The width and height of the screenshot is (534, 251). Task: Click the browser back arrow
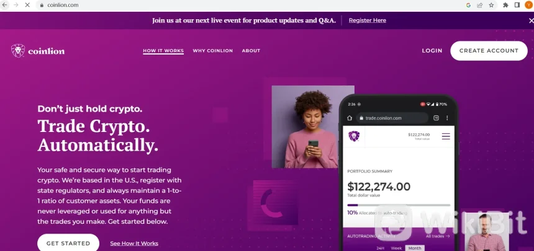tap(5, 5)
